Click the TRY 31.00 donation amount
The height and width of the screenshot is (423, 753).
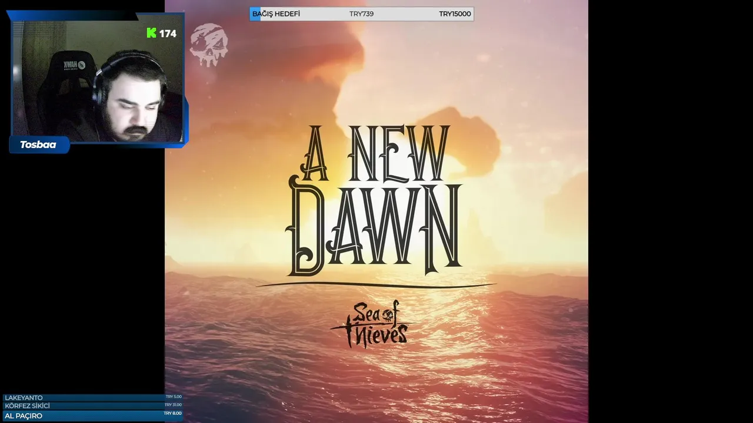(173, 405)
